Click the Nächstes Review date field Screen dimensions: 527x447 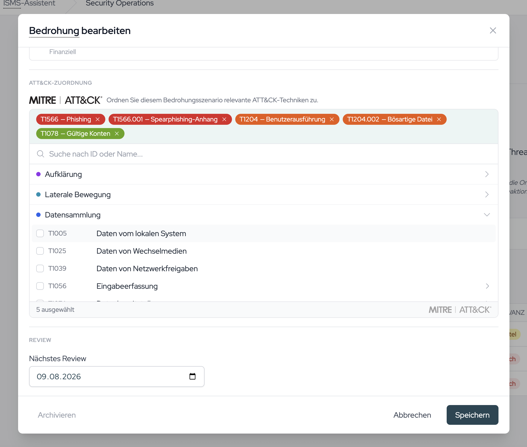117,376
